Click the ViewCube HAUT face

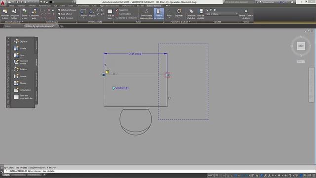point(301,46)
